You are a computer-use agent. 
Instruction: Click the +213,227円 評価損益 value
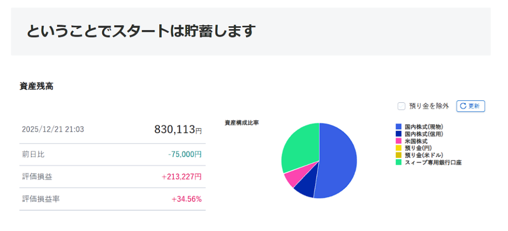182,177
